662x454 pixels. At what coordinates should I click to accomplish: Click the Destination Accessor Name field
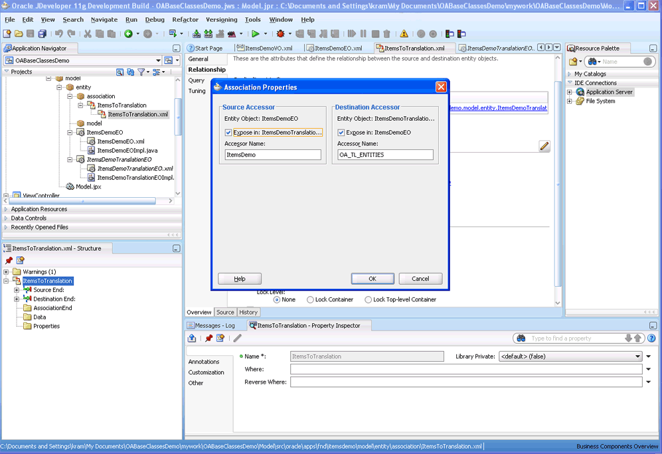386,155
